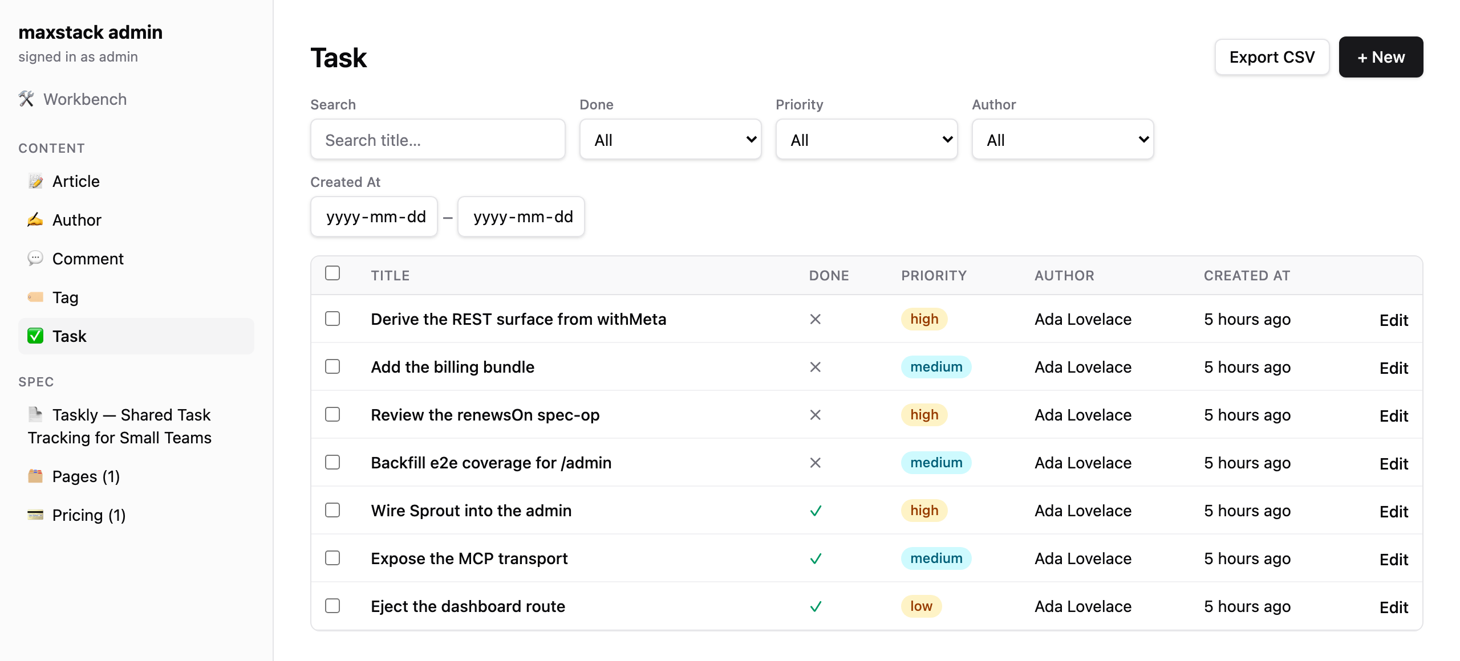Click the not-done X for Add the billing bundle
1460x661 pixels.
tap(816, 367)
